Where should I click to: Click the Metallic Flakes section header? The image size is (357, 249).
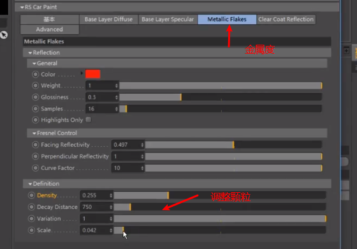pyautogui.click(x=177, y=41)
